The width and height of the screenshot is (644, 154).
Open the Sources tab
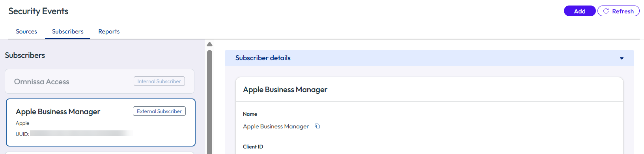tap(26, 32)
